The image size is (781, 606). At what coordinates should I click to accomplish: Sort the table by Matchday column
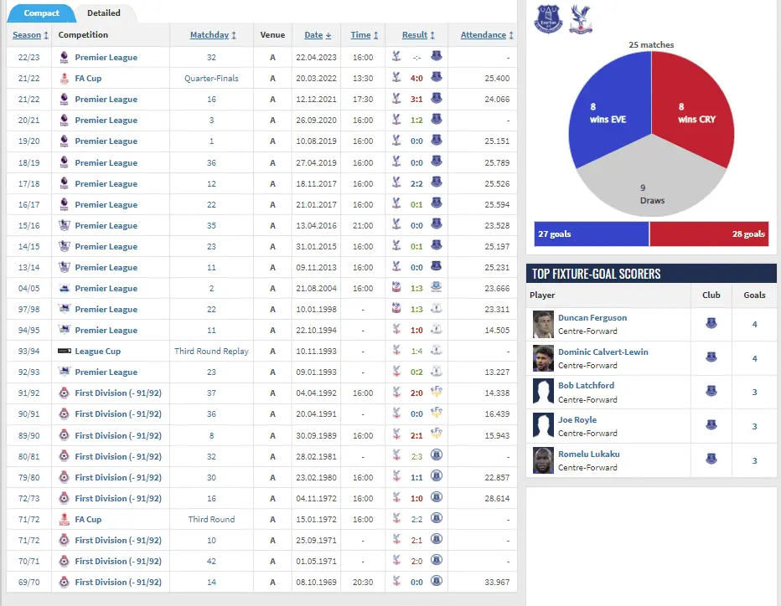pos(212,35)
